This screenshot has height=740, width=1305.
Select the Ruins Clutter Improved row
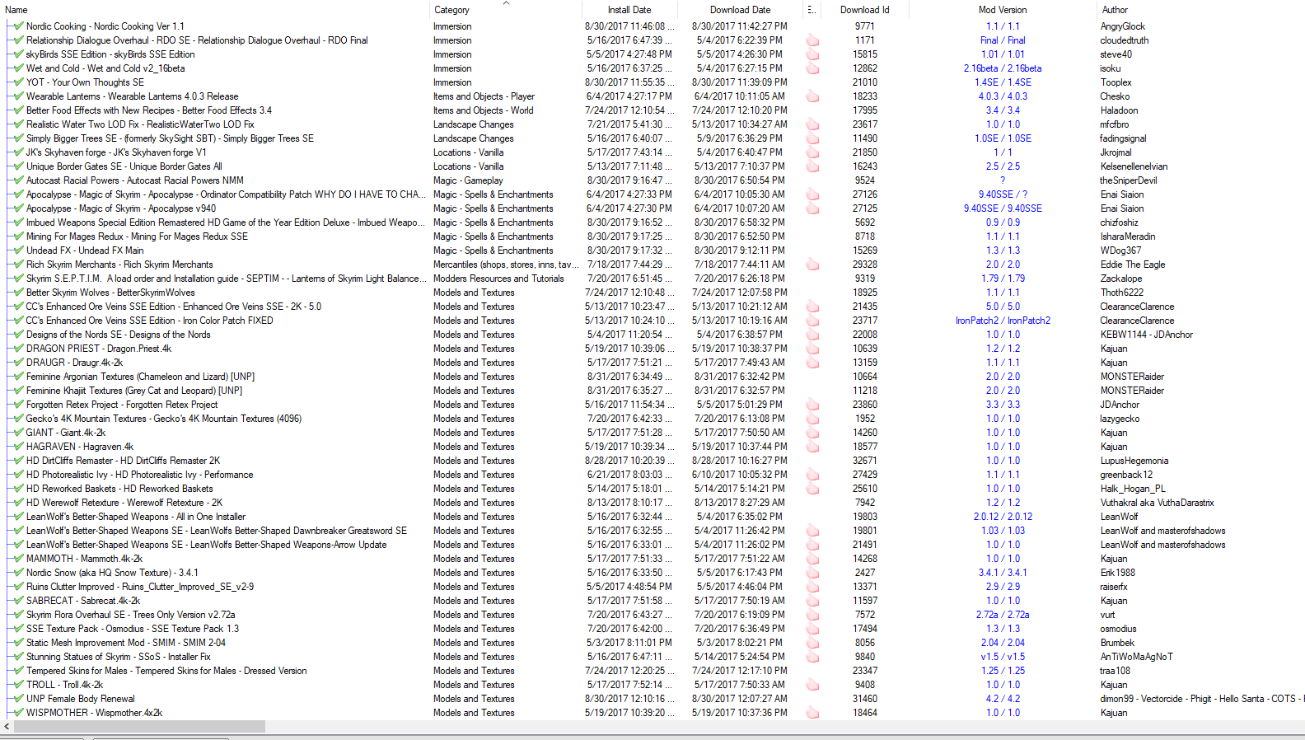(x=652, y=587)
